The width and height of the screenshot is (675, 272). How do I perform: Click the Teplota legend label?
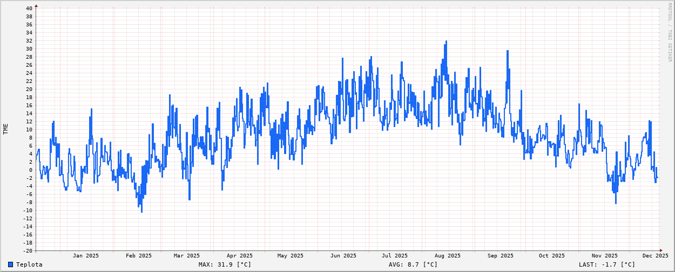(x=29, y=264)
